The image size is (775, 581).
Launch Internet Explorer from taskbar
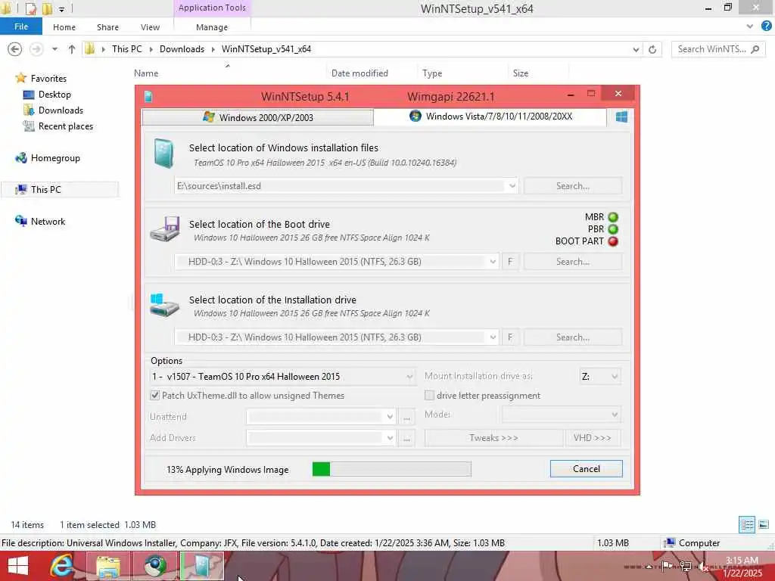62,566
